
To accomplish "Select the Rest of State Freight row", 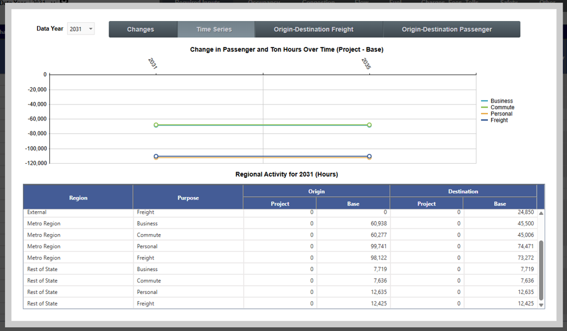I will [x=280, y=304].
